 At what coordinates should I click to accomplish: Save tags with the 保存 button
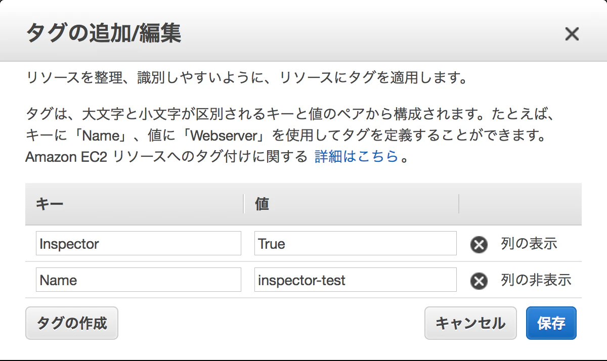click(551, 323)
